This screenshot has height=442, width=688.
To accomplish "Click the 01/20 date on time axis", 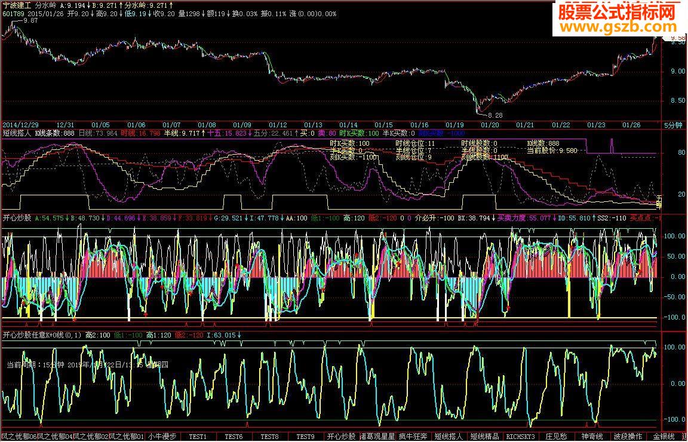I will tap(490, 124).
